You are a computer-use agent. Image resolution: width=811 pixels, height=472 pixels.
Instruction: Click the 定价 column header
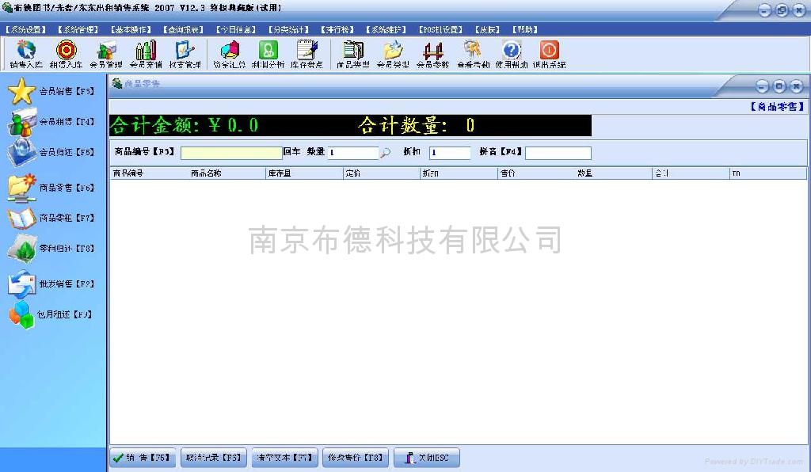[381, 173]
